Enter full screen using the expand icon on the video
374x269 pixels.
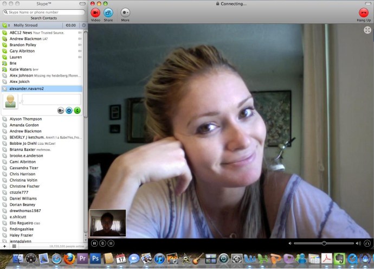(x=367, y=30)
